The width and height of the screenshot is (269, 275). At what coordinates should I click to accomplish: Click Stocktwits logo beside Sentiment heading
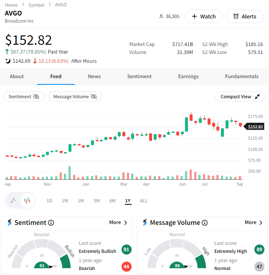click(x=10, y=222)
